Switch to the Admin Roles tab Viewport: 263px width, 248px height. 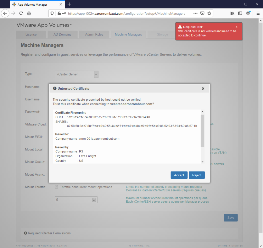click(x=94, y=34)
